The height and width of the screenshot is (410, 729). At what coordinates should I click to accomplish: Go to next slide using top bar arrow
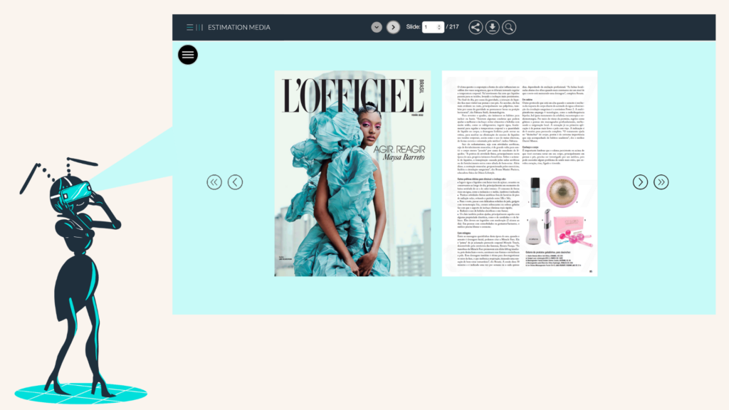[x=393, y=28]
